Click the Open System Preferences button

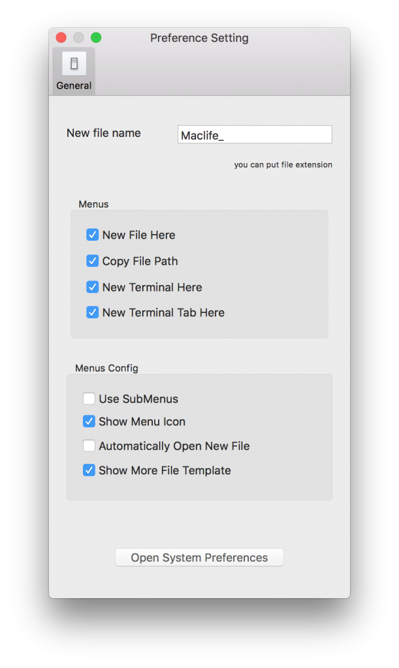199,557
